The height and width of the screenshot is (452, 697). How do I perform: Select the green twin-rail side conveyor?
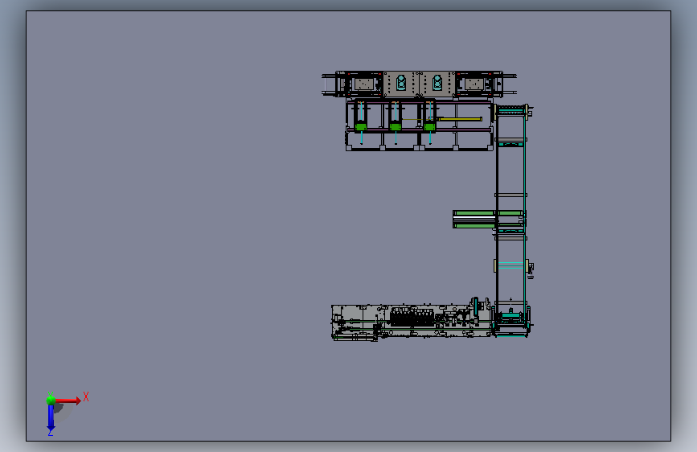489,220
